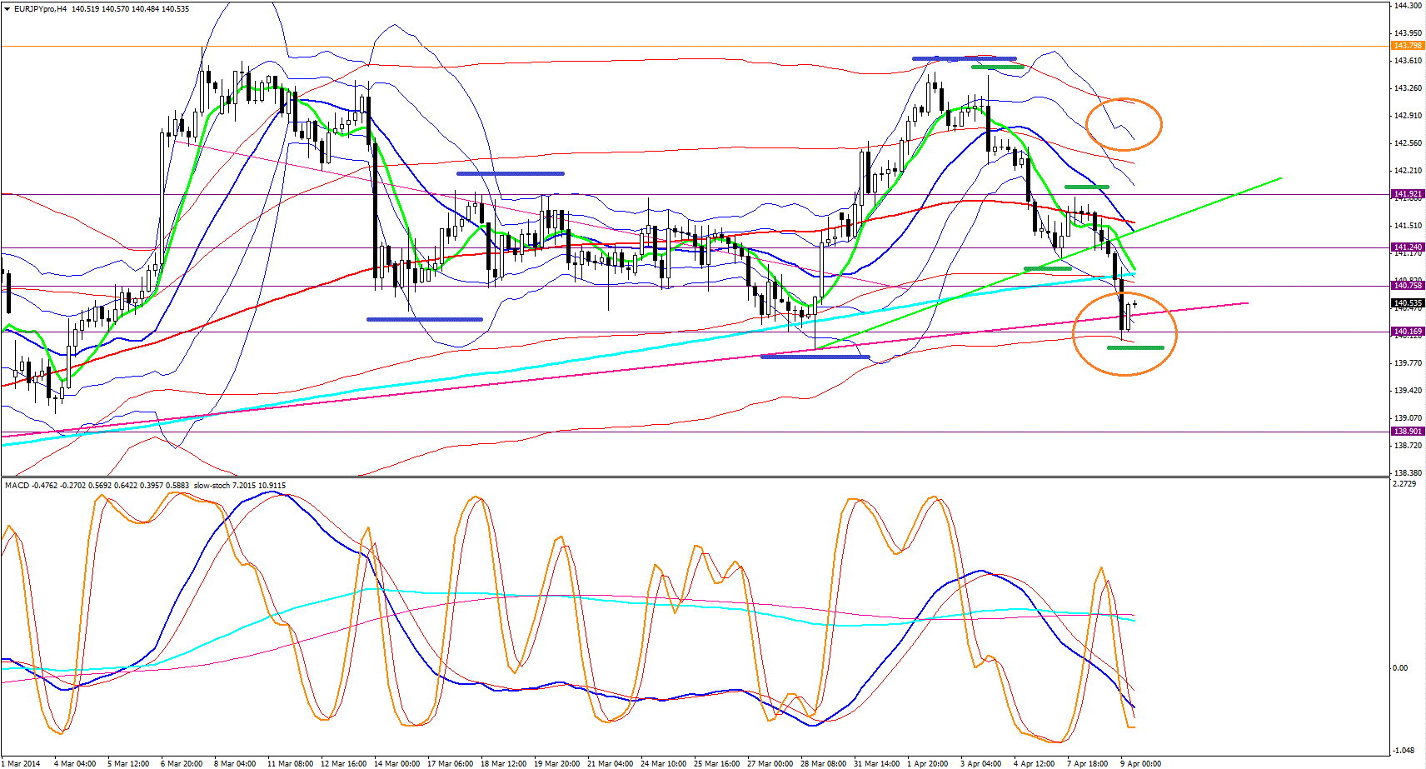Select the 140.758 purple price tag

click(1407, 286)
